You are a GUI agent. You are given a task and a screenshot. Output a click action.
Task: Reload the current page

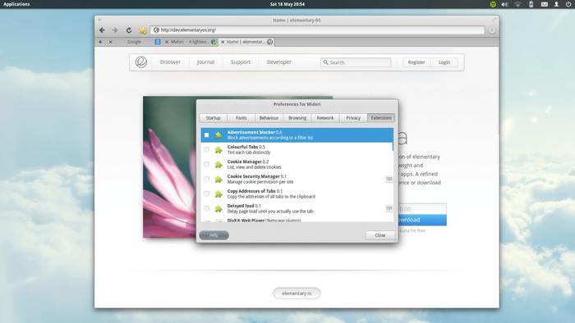point(129,30)
